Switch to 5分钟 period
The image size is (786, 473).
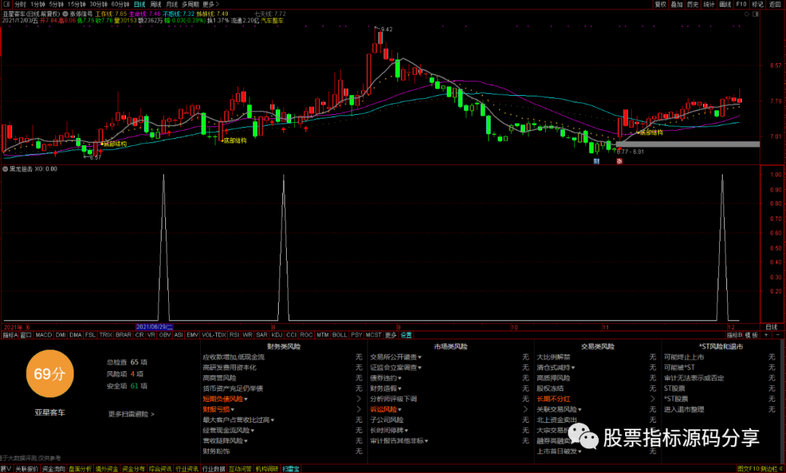56,4
